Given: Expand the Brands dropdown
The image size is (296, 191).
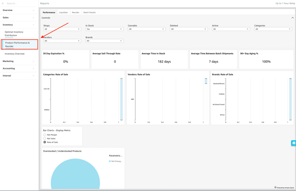Looking at the screenshot, I should point(104,41).
